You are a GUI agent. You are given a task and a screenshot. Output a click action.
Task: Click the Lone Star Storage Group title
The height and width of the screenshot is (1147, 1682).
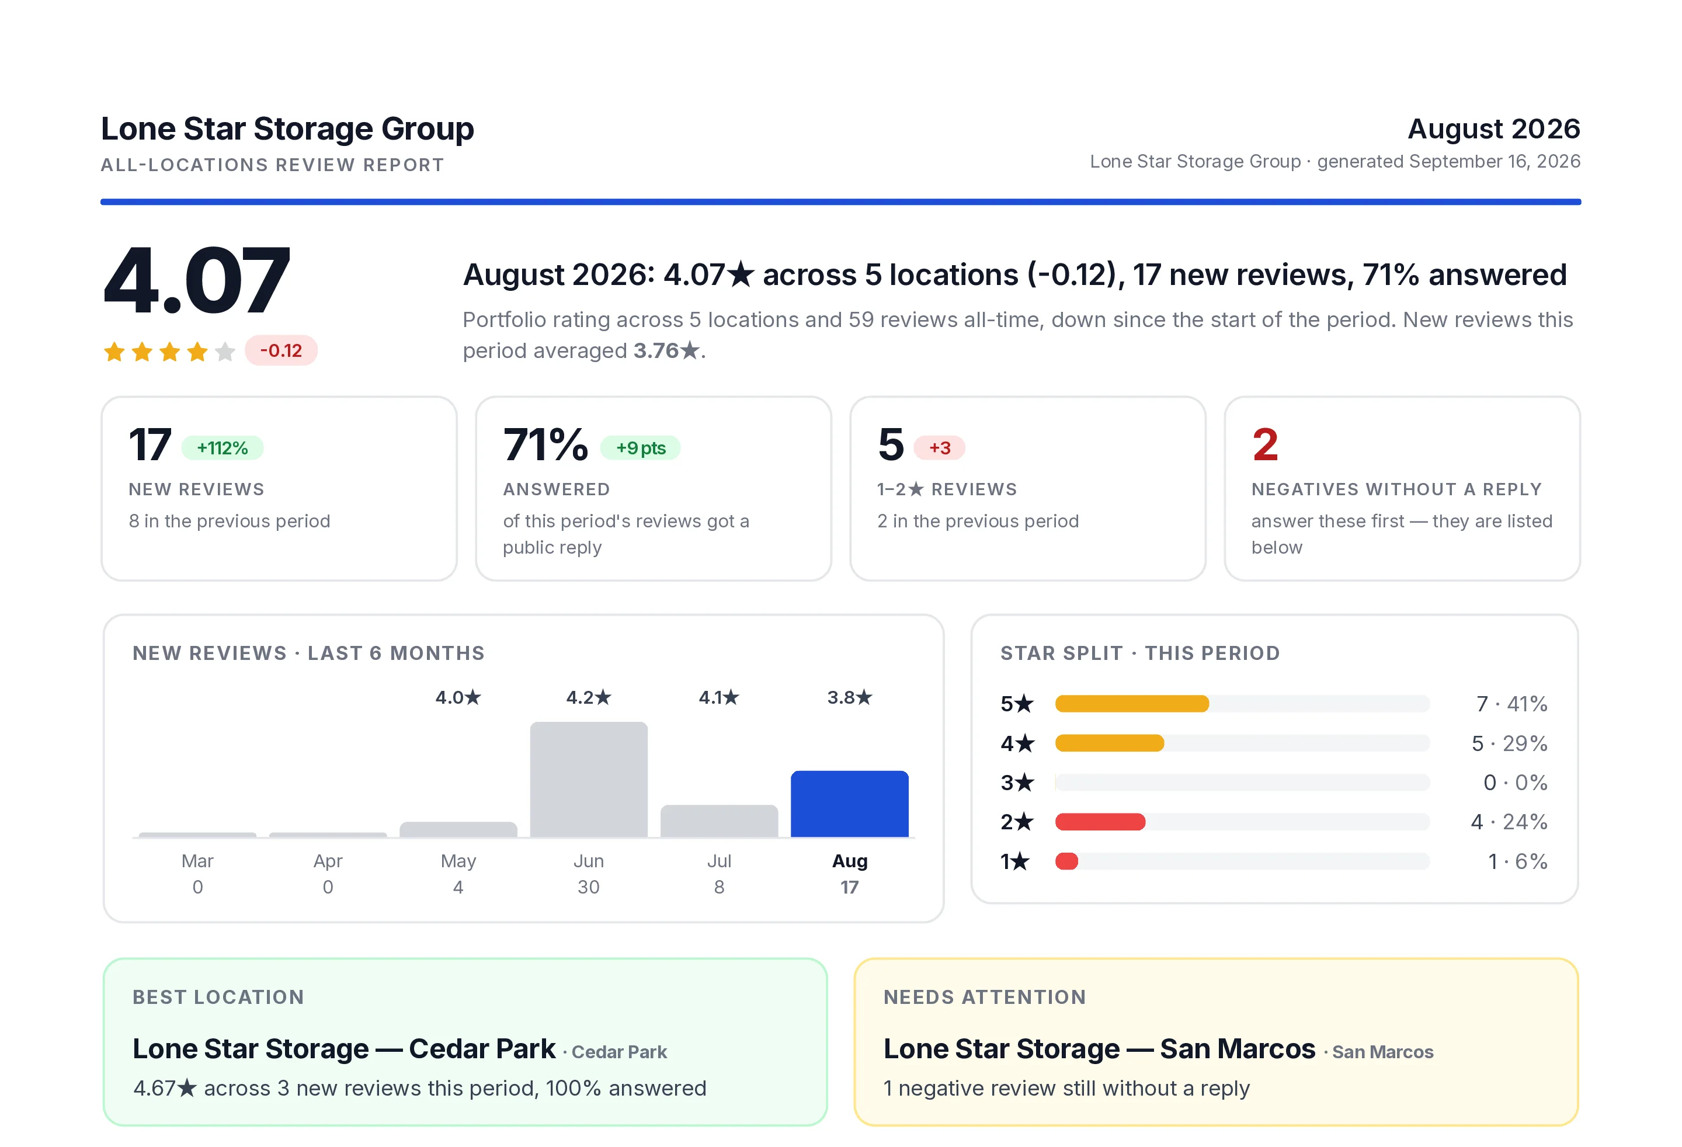287,129
